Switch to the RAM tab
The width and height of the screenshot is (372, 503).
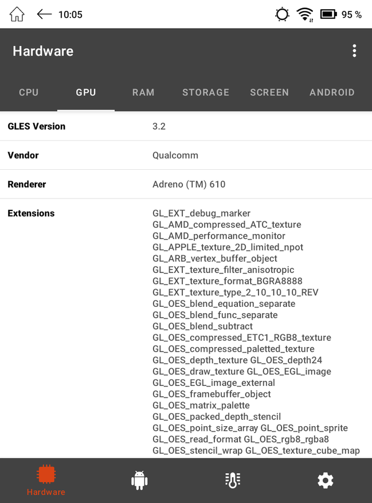click(x=143, y=92)
